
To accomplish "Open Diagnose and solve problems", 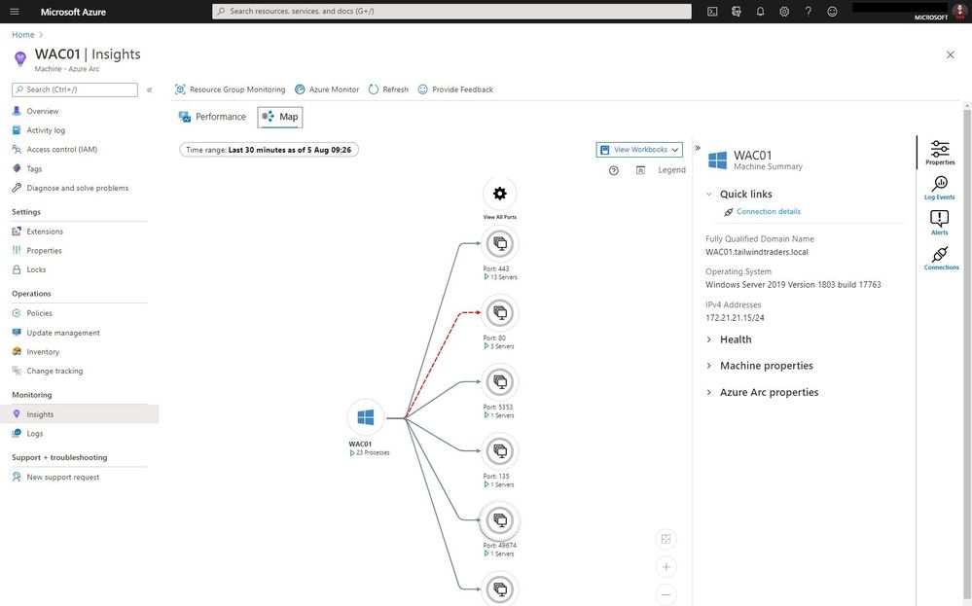I will [x=80, y=188].
